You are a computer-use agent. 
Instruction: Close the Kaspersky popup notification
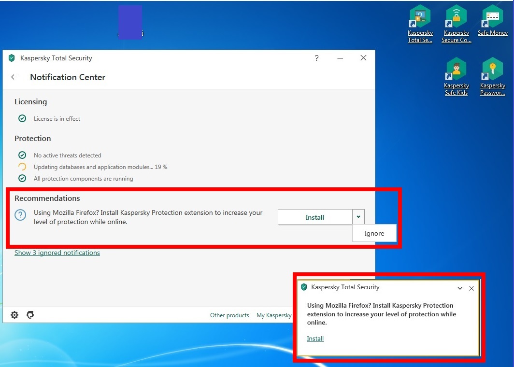[x=471, y=288]
